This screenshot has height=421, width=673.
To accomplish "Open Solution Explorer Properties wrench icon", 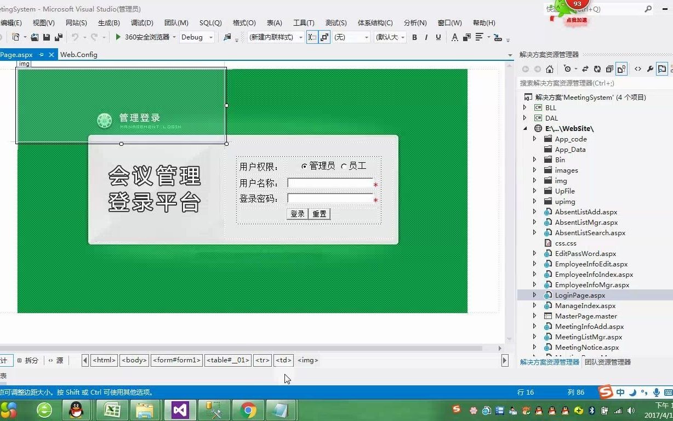I will click(x=650, y=69).
